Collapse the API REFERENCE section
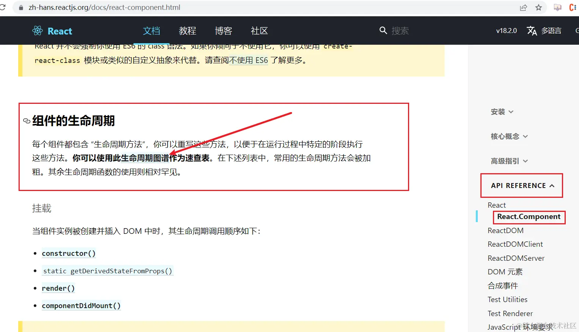The width and height of the screenshot is (579, 332). [x=523, y=186]
